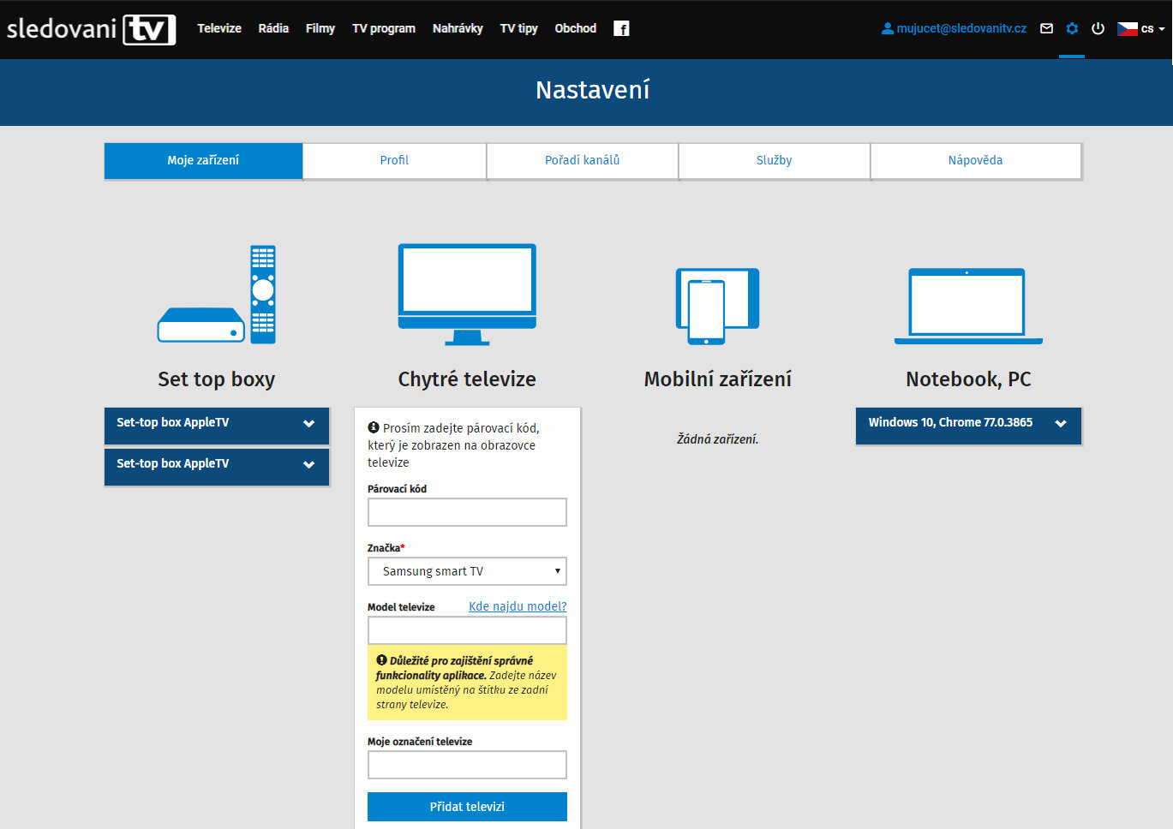Switch to the Služby tab

click(774, 161)
